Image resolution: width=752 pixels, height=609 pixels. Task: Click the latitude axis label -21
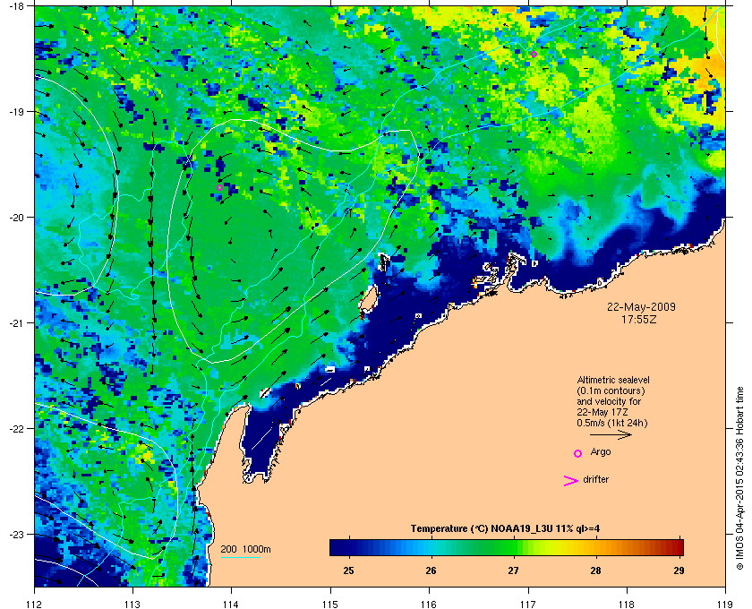[16, 323]
